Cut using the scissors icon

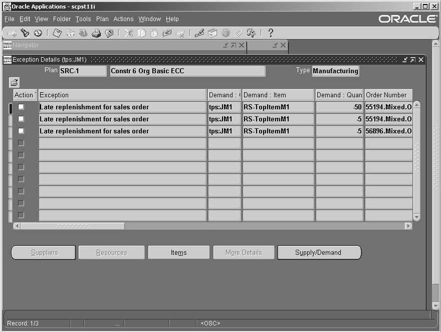point(128,33)
